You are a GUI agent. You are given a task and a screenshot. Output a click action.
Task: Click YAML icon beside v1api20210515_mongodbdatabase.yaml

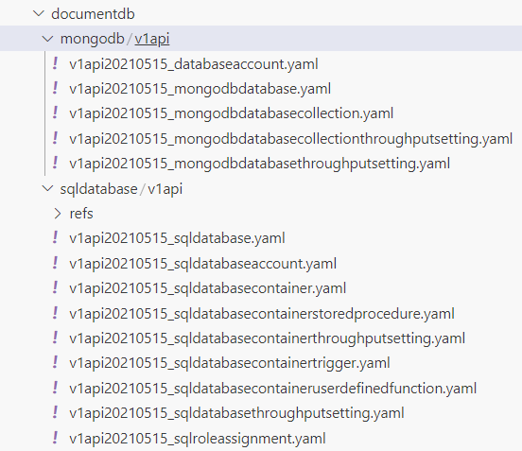coord(55,88)
